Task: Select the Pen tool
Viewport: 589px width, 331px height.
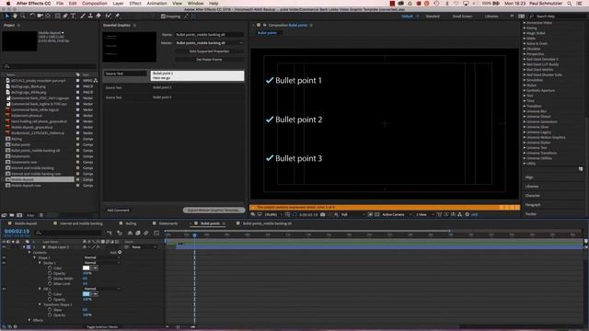Action: [65, 16]
